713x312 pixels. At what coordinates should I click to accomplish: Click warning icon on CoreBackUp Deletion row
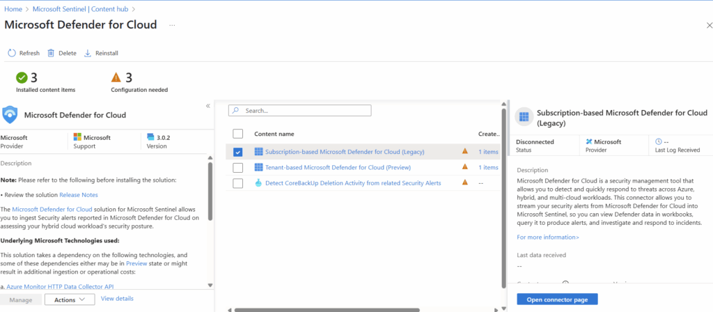(x=464, y=182)
